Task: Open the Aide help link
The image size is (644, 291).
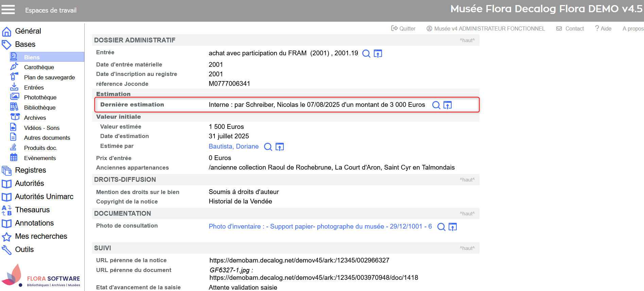Action: tap(603, 29)
